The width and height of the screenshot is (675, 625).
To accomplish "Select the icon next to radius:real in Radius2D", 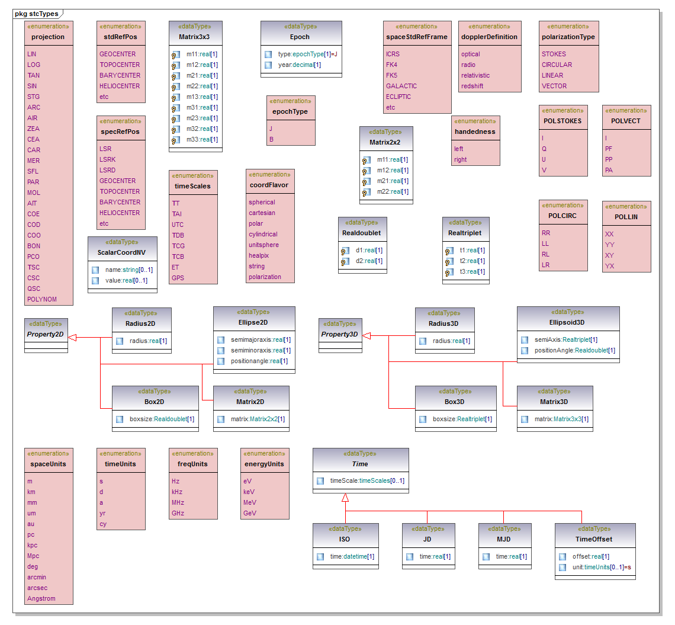I will pyautogui.click(x=120, y=341).
